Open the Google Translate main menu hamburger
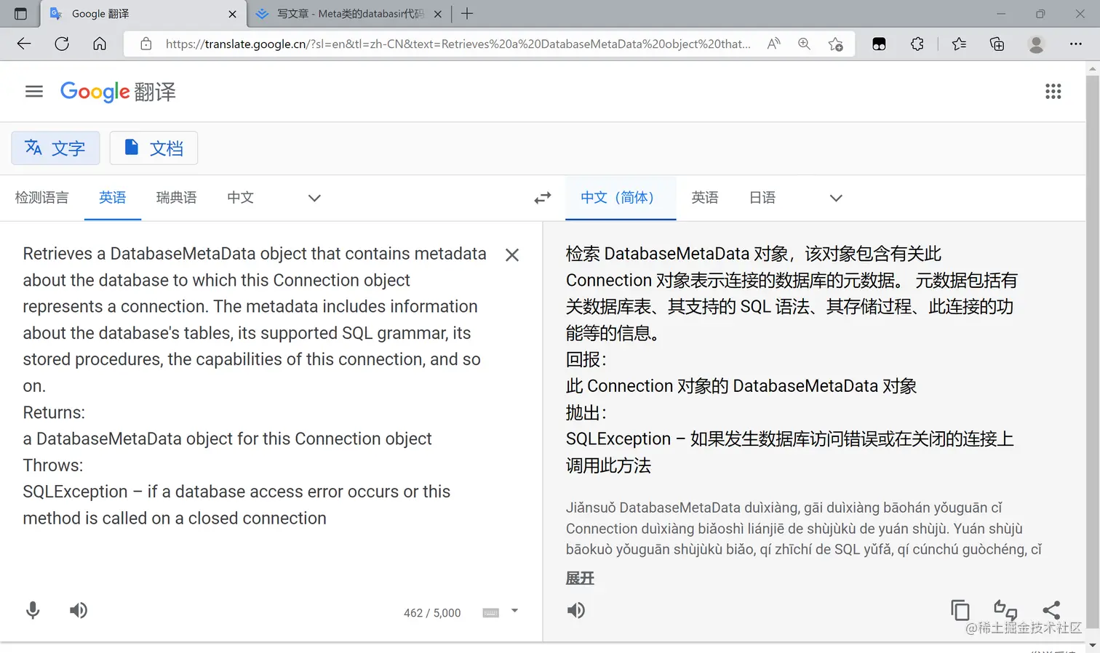The image size is (1100, 653). coord(34,92)
